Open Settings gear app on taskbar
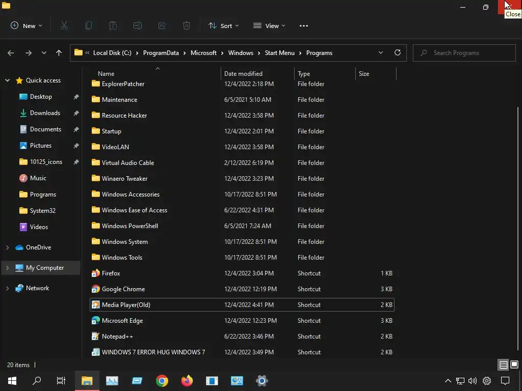522x391 pixels. click(262, 381)
